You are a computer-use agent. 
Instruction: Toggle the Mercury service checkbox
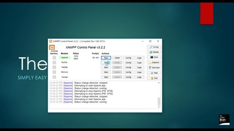pos(54,72)
